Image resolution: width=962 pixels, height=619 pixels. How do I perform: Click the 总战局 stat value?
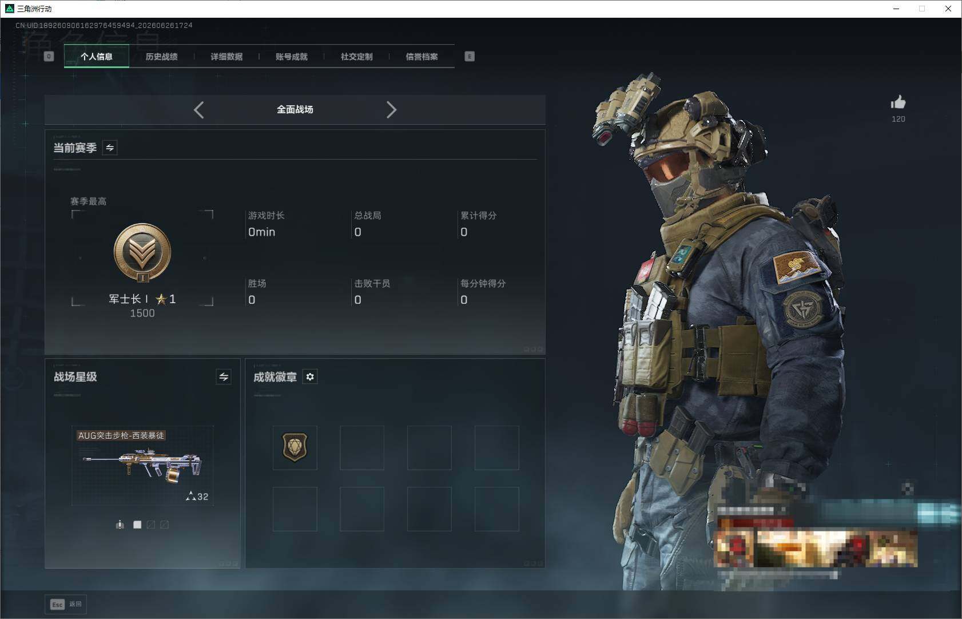[357, 232]
